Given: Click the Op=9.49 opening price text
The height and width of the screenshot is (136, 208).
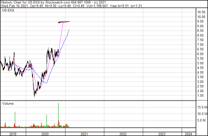Looking at the screenshot, I should coord(37,6).
